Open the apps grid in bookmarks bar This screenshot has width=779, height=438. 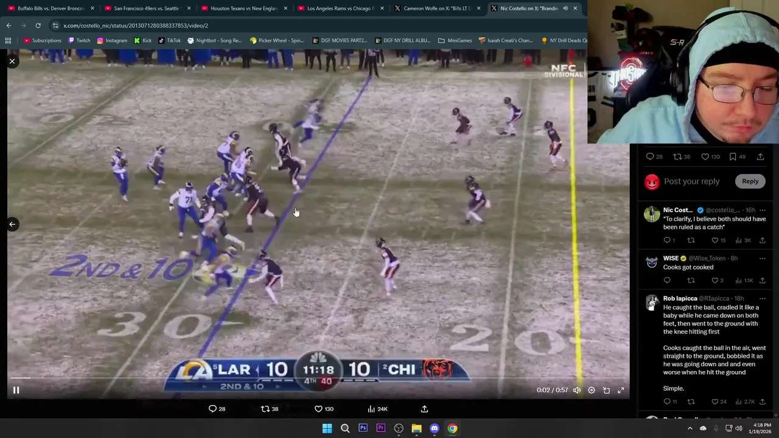tap(8, 41)
